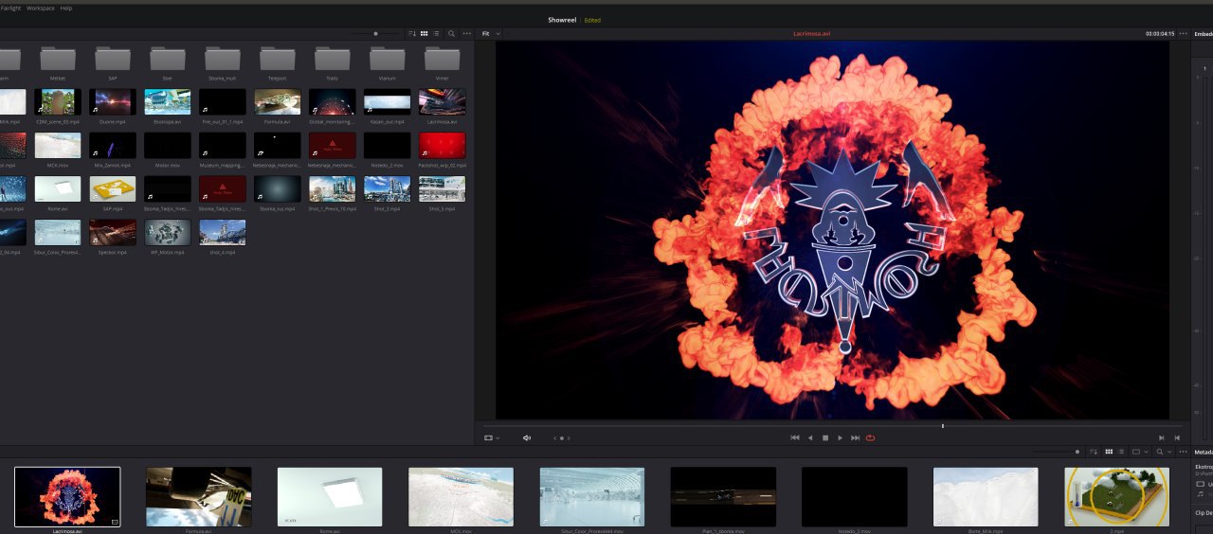
Task: Toggle loop playback button
Action: coord(870,437)
